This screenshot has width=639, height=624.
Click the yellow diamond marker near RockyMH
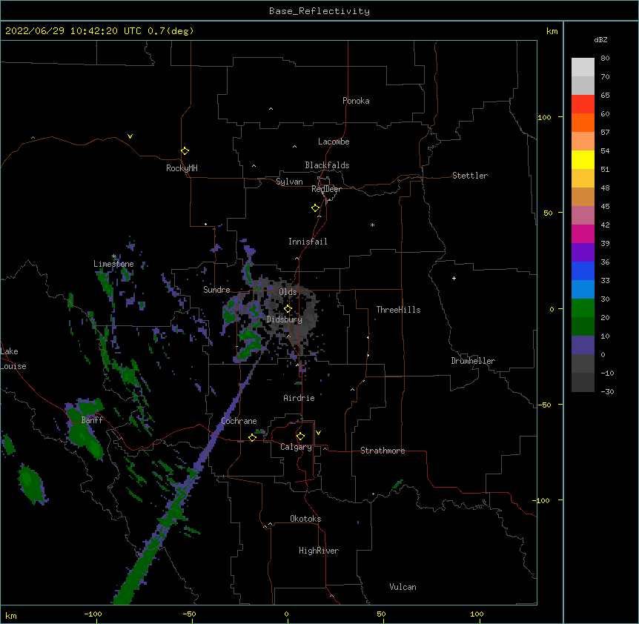185,151
